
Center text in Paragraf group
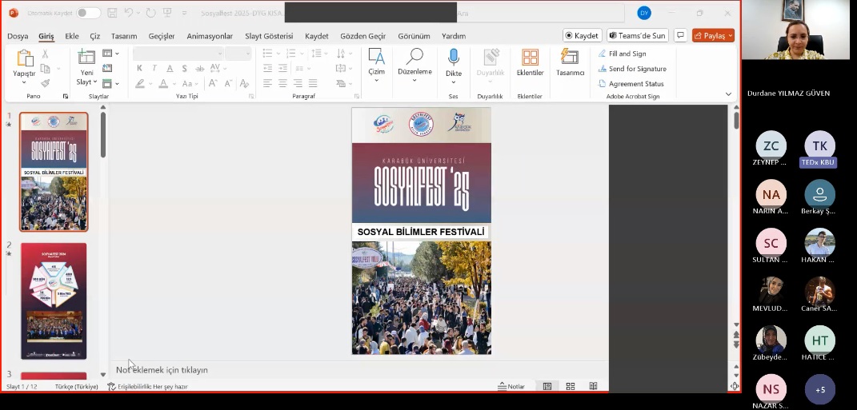tap(282, 83)
